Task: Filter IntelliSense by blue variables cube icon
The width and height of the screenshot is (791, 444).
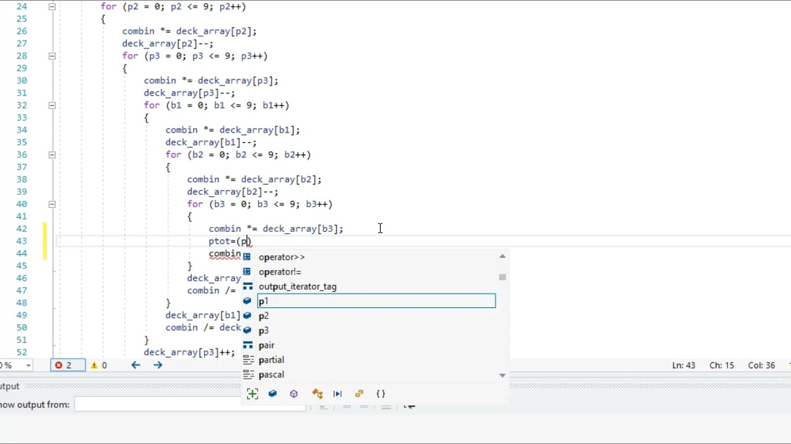Action: (273, 393)
